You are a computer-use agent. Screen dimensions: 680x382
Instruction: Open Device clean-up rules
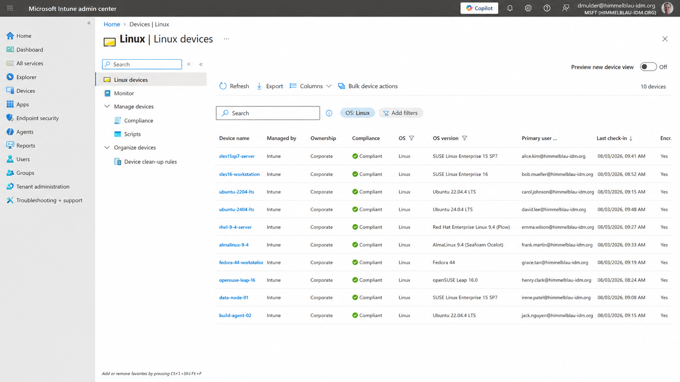click(x=150, y=162)
